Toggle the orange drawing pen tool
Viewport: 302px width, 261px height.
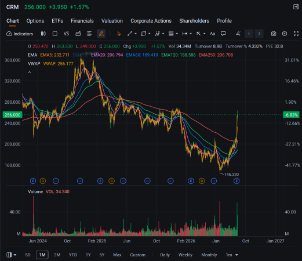click(x=101, y=34)
